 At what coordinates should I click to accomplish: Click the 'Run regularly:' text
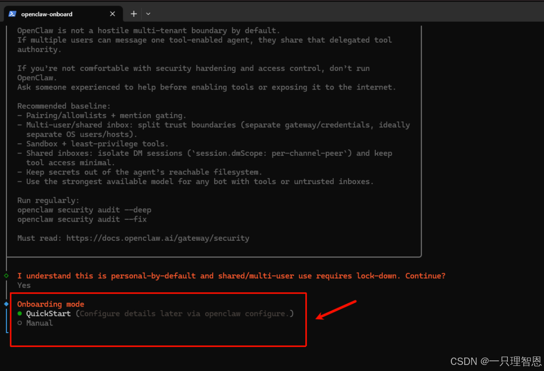point(48,200)
